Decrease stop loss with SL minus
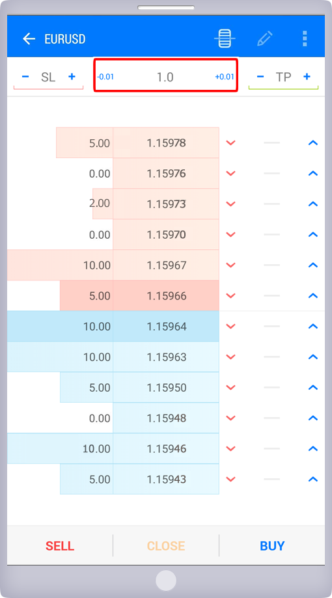Image resolution: width=332 pixels, height=598 pixels. (x=25, y=77)
